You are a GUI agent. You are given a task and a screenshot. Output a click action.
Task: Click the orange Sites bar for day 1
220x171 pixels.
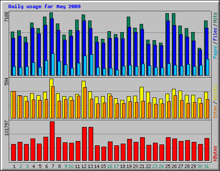[x=14, y=105]
